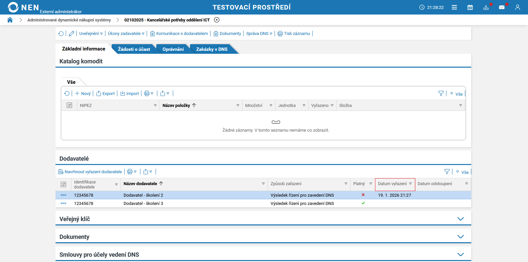
Task: Switch to the Žádosti o účast tab
Action: pos(134,49)
